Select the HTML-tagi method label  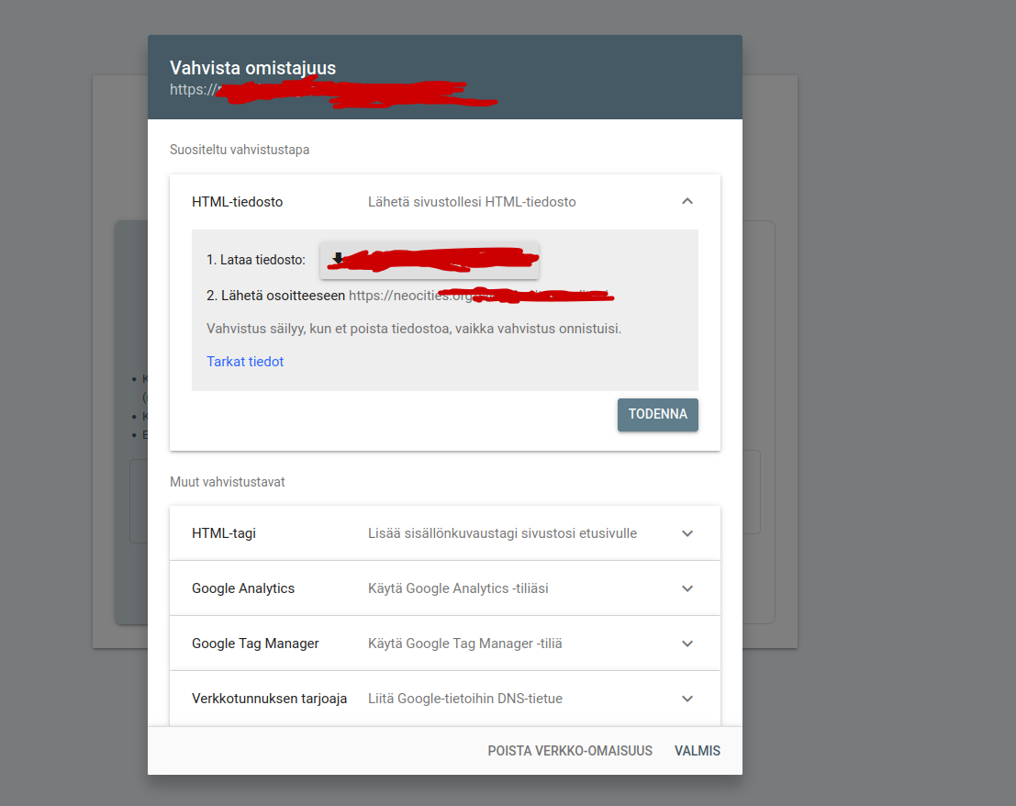coord(224,533)
